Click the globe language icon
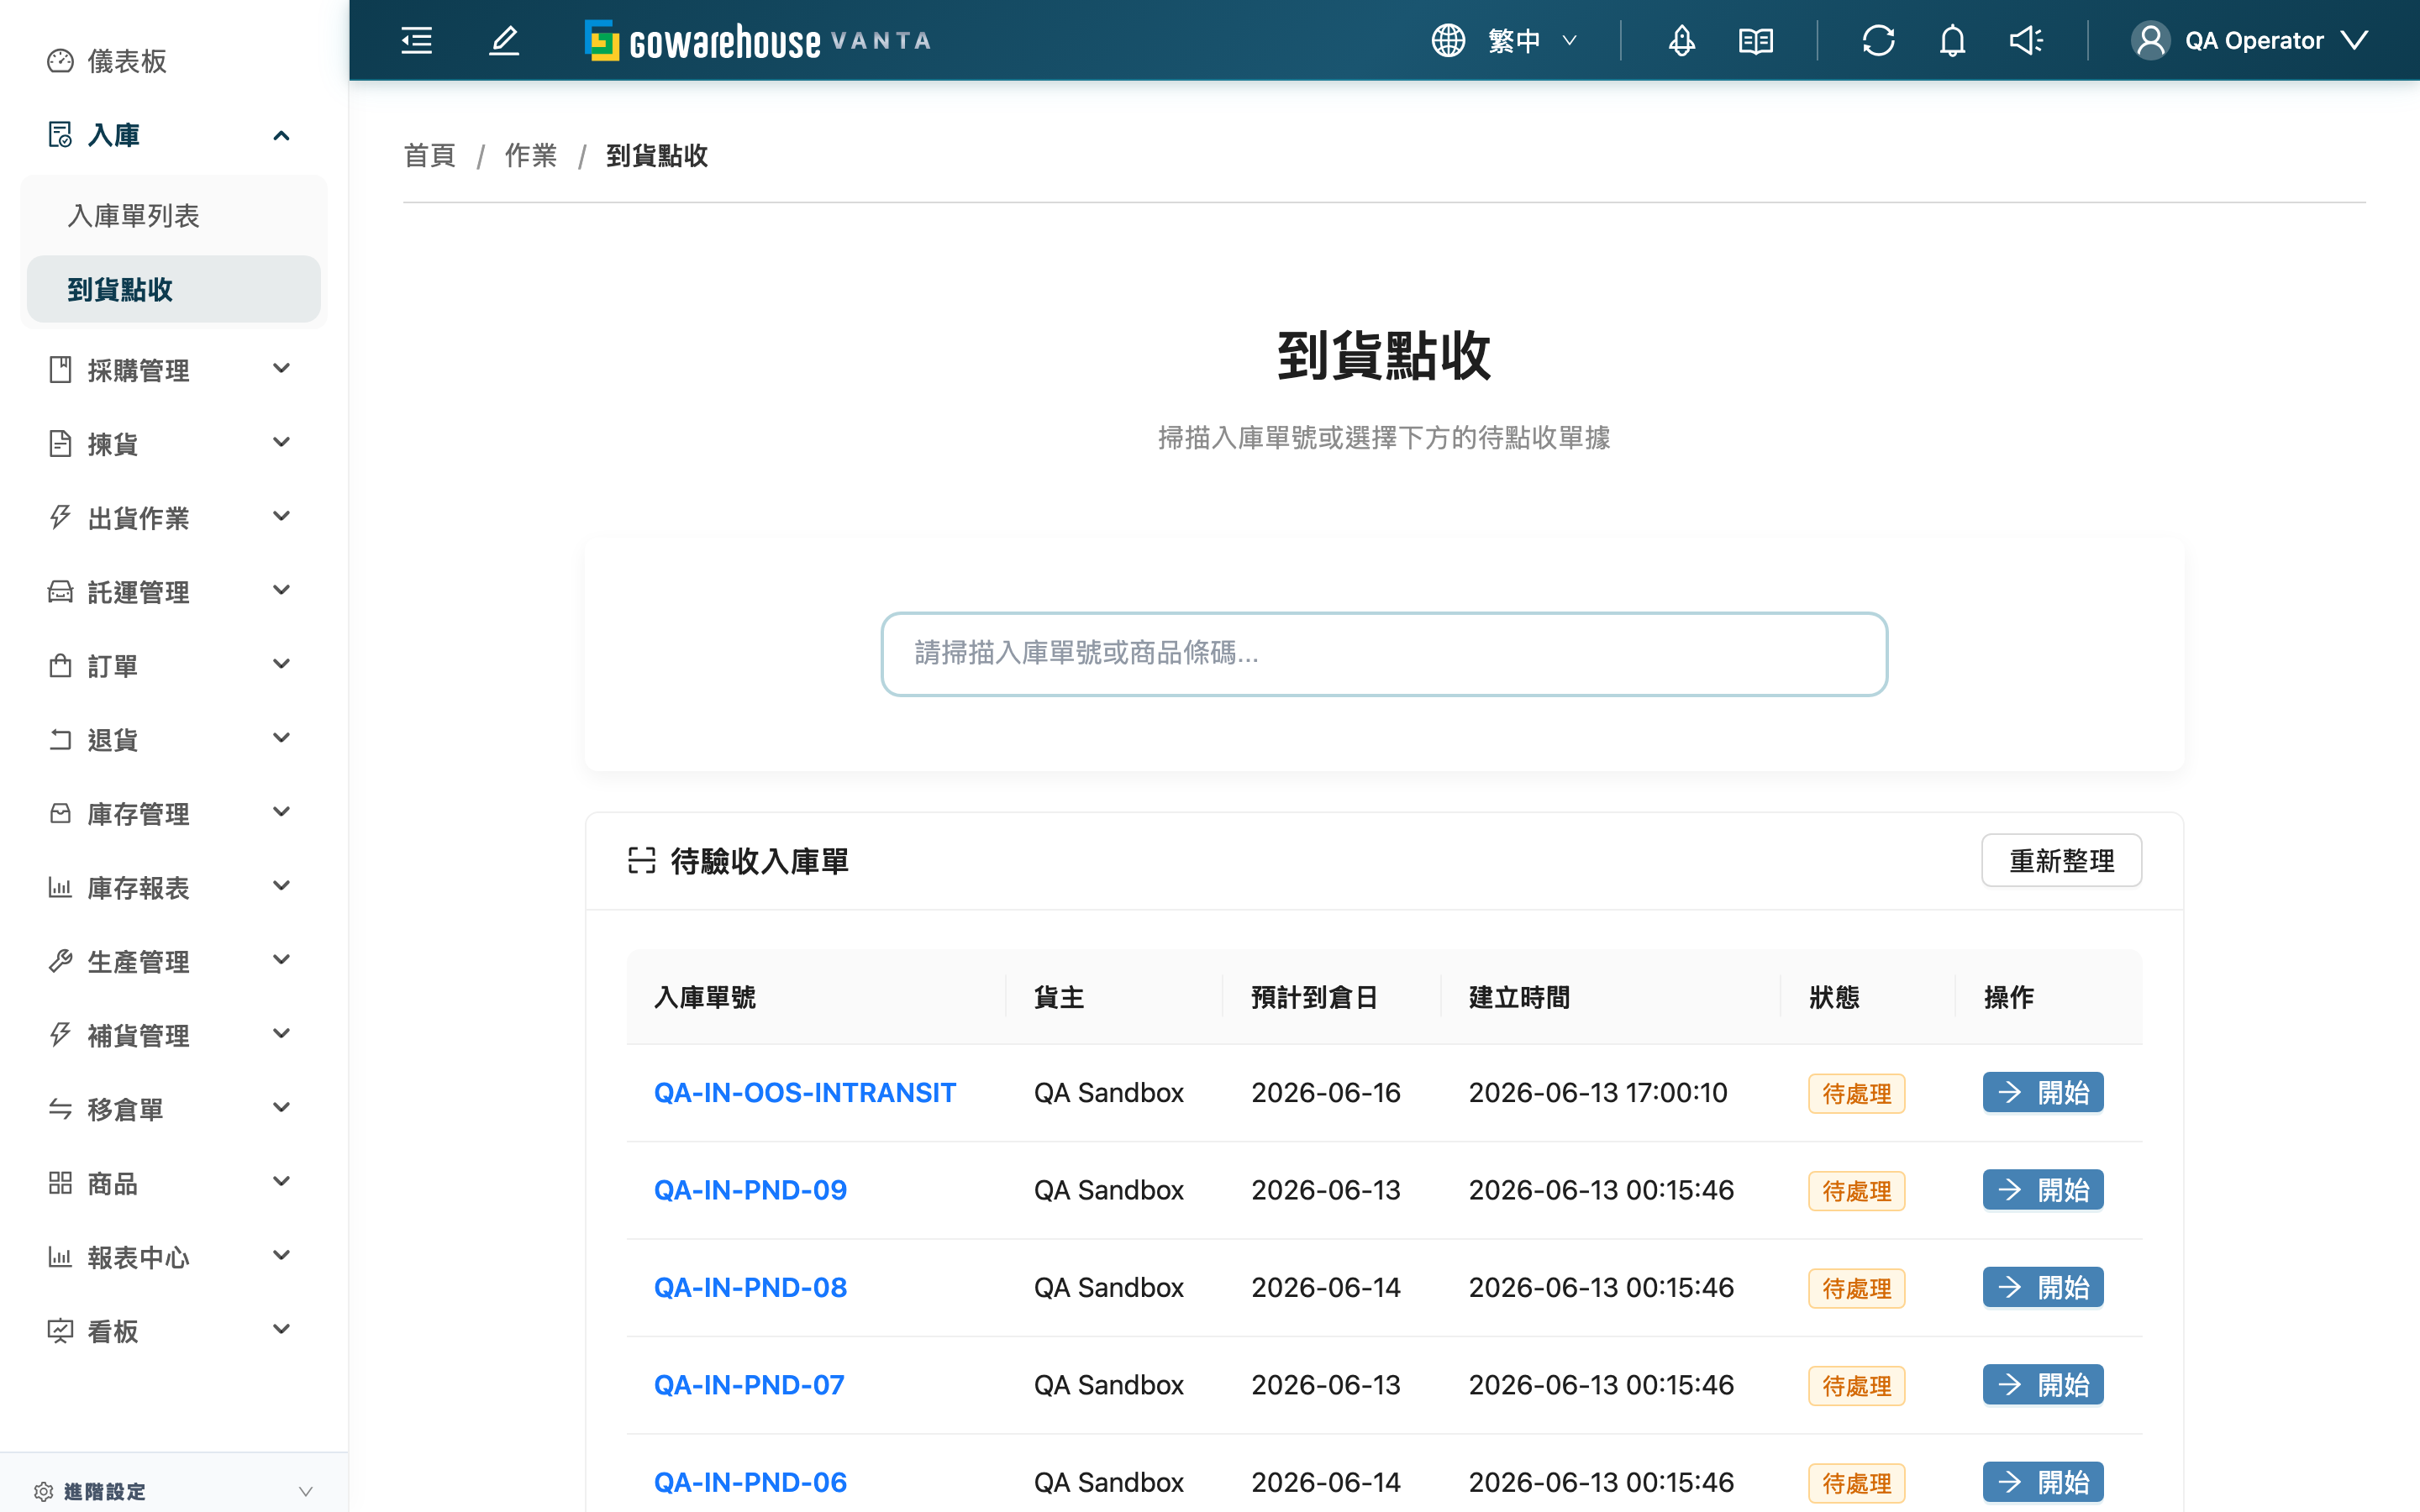The height and width of the screenshot is (1512, 2420). click(x=1447, y=40)
